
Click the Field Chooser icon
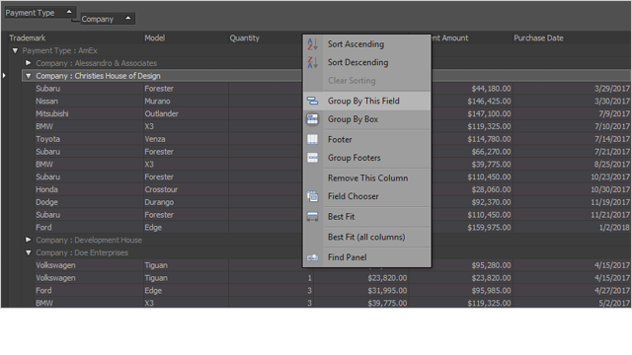313,196
